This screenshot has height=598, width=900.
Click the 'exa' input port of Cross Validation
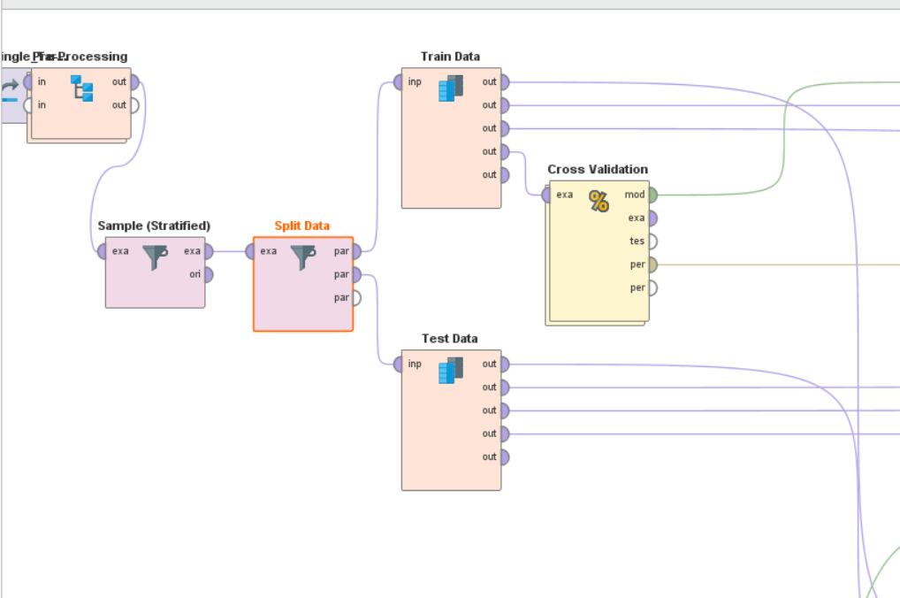(545, 195)
